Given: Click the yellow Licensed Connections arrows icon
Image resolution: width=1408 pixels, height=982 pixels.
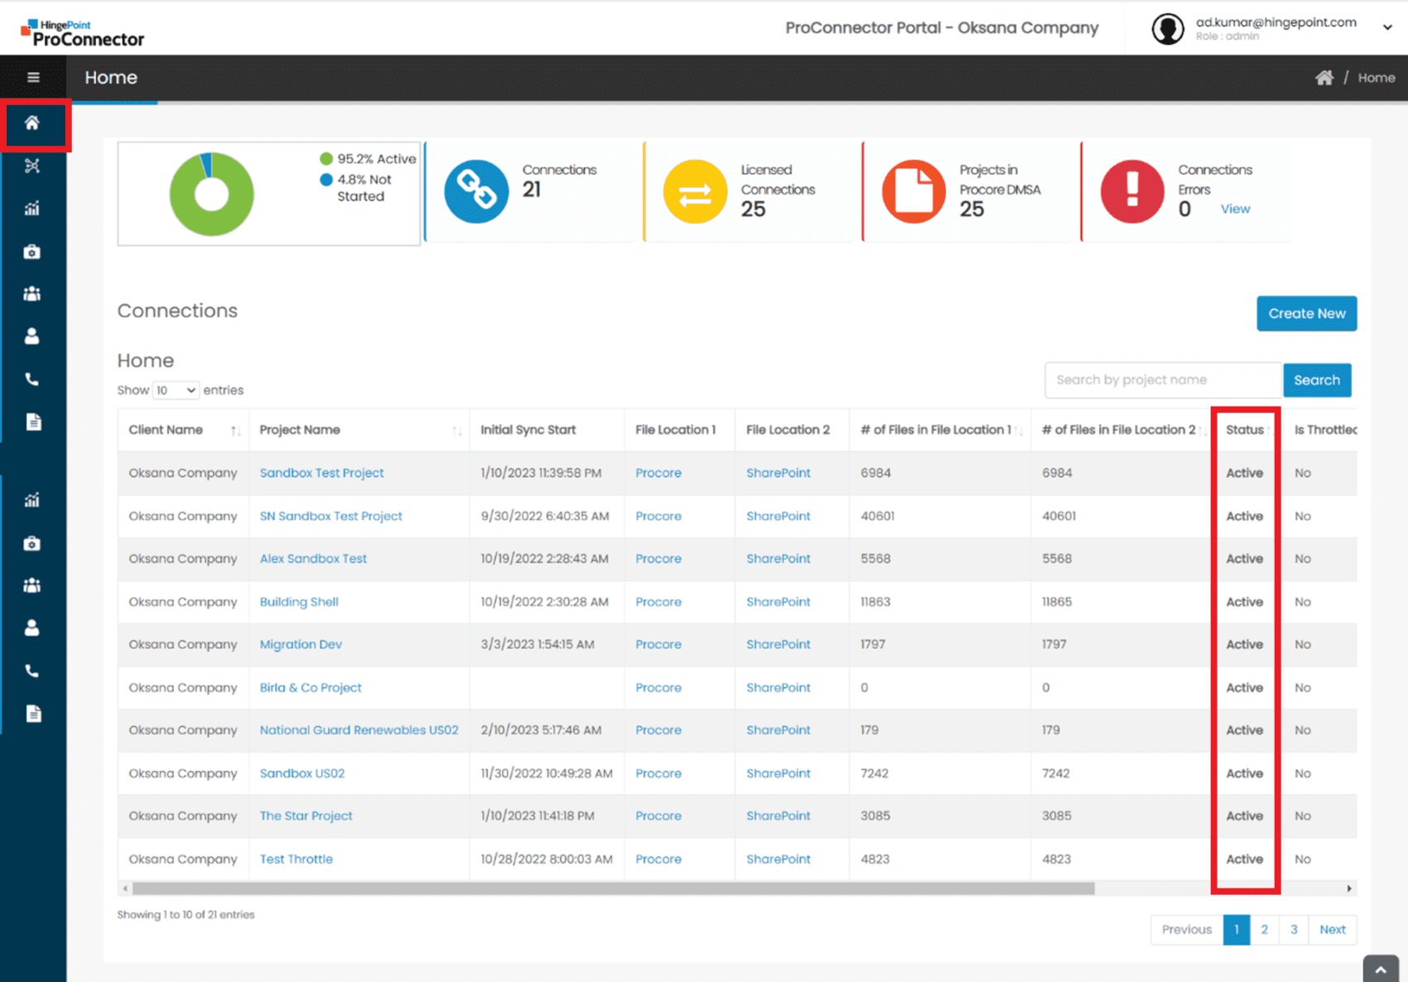Looking at the screenshot, I should click(x=695, y=192).
